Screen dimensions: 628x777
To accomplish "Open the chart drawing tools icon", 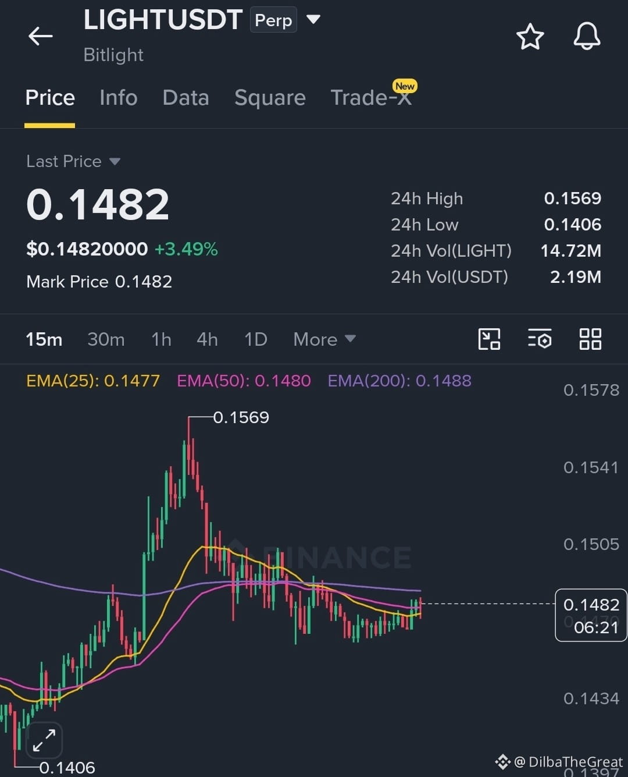I will click(489, 339).
